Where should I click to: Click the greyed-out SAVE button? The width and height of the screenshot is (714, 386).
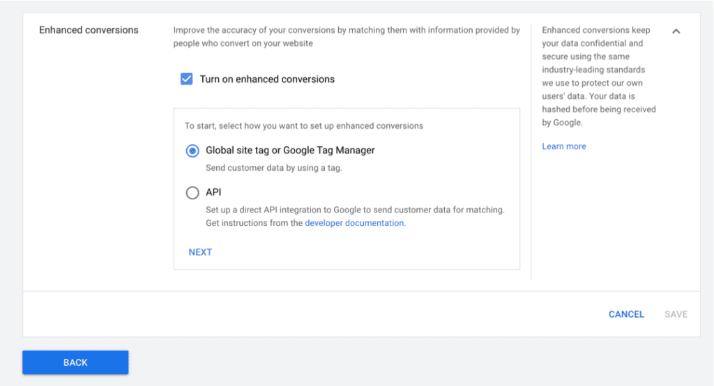click(x=676, y=314)
